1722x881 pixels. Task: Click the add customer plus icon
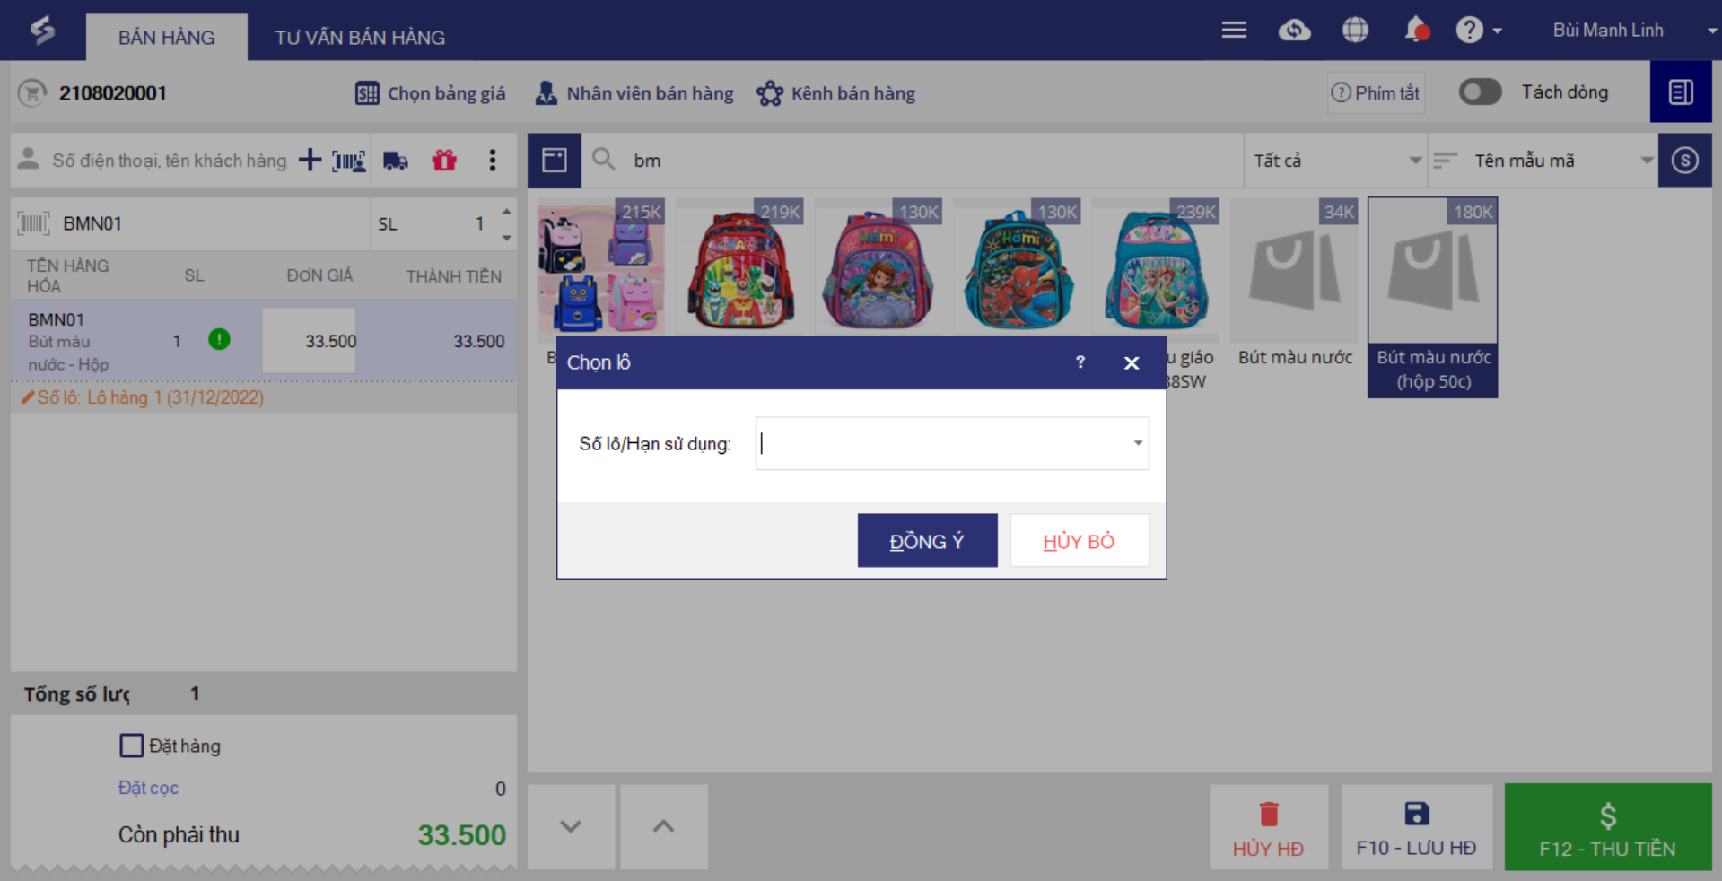(x=310, y=161)
